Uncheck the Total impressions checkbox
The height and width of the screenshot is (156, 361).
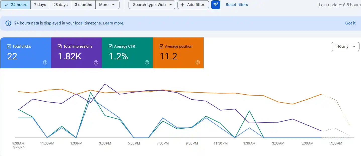coord(60,46)
